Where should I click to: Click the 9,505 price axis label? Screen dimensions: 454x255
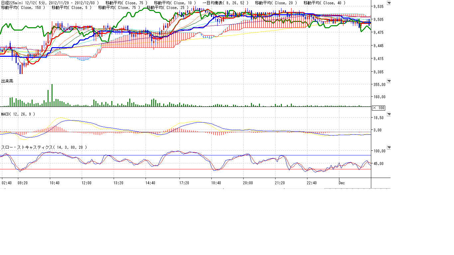[379, 20]
